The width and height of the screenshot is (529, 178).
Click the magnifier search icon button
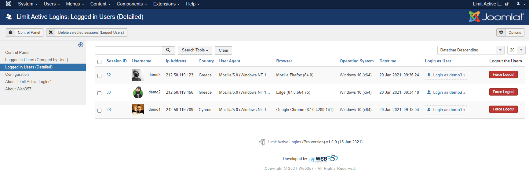point(168,50)
